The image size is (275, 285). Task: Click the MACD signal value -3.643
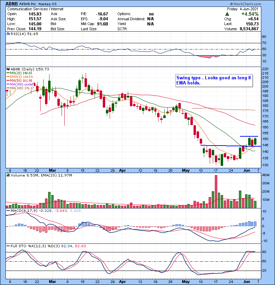click(60, 210)
